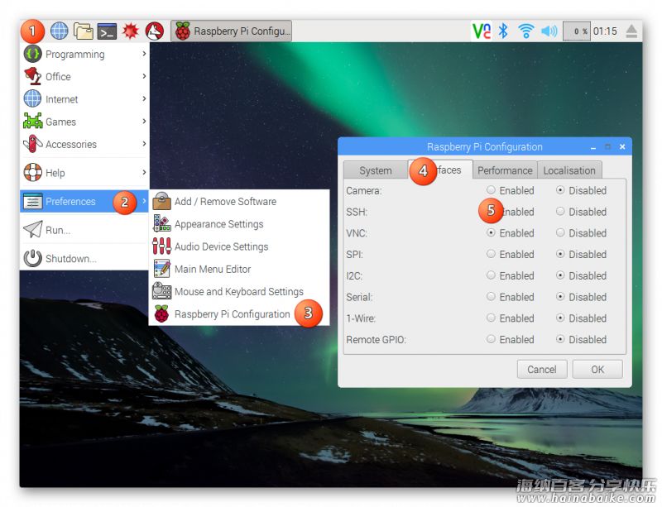The image size is (662, 507).
Task: Enable the SPI interface
Action: coord(491,254)
